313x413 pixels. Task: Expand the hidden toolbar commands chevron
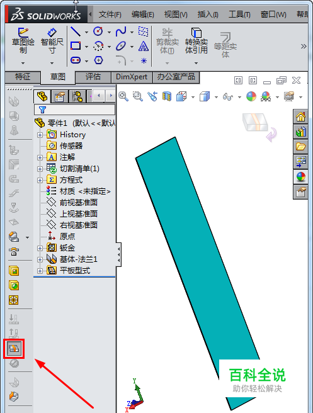point(304,47)
